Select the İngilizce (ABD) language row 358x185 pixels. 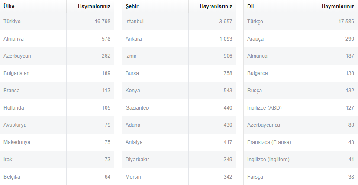[x=301, y=108]
